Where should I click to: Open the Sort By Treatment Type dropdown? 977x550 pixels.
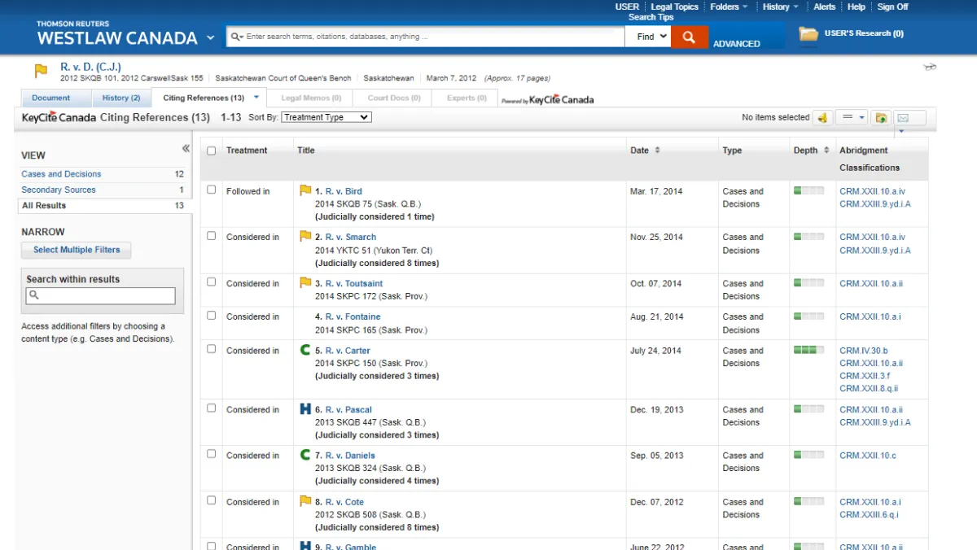(326, 117)
